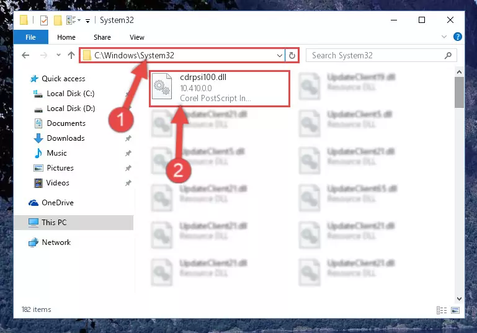Select This PC in navigation pane
Image resolution: width=477 pixels, height=333 pixels.
74,223
